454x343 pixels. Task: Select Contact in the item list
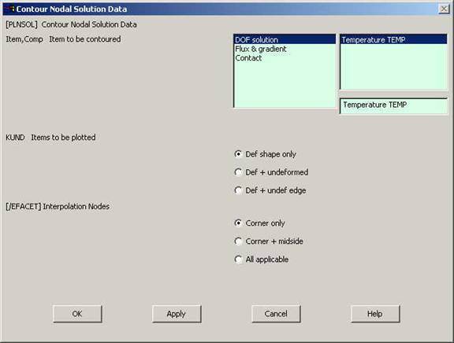[248, 58]
